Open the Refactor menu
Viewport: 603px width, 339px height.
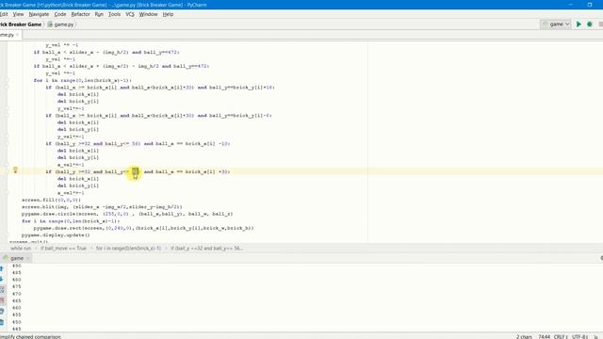point(80,14)
